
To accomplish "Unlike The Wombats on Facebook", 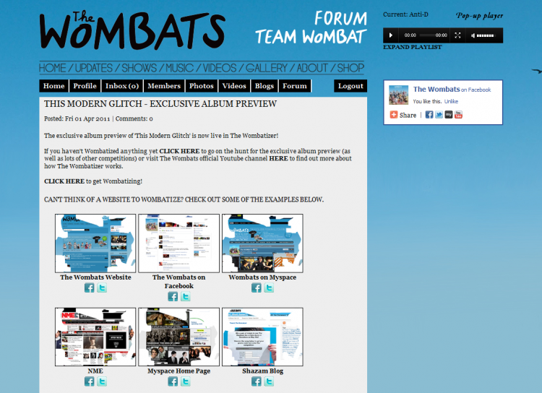I will 451,101.
